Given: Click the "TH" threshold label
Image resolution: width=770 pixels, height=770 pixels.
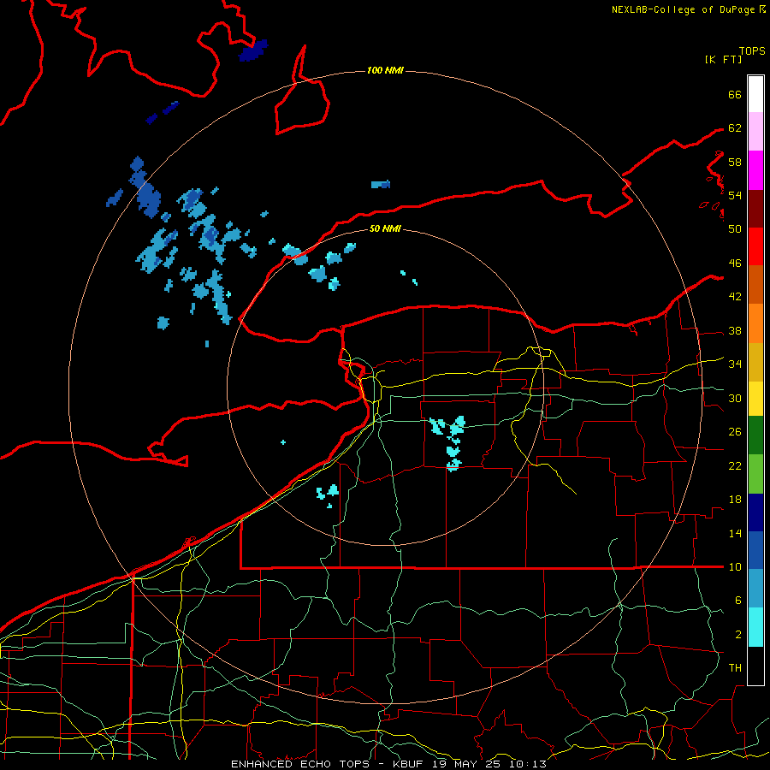Looking at the screenshot, I should click(735, 668).
